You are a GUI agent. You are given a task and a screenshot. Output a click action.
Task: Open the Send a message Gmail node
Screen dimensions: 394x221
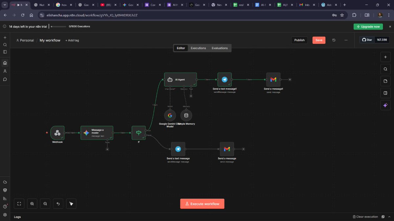[227, 149]
